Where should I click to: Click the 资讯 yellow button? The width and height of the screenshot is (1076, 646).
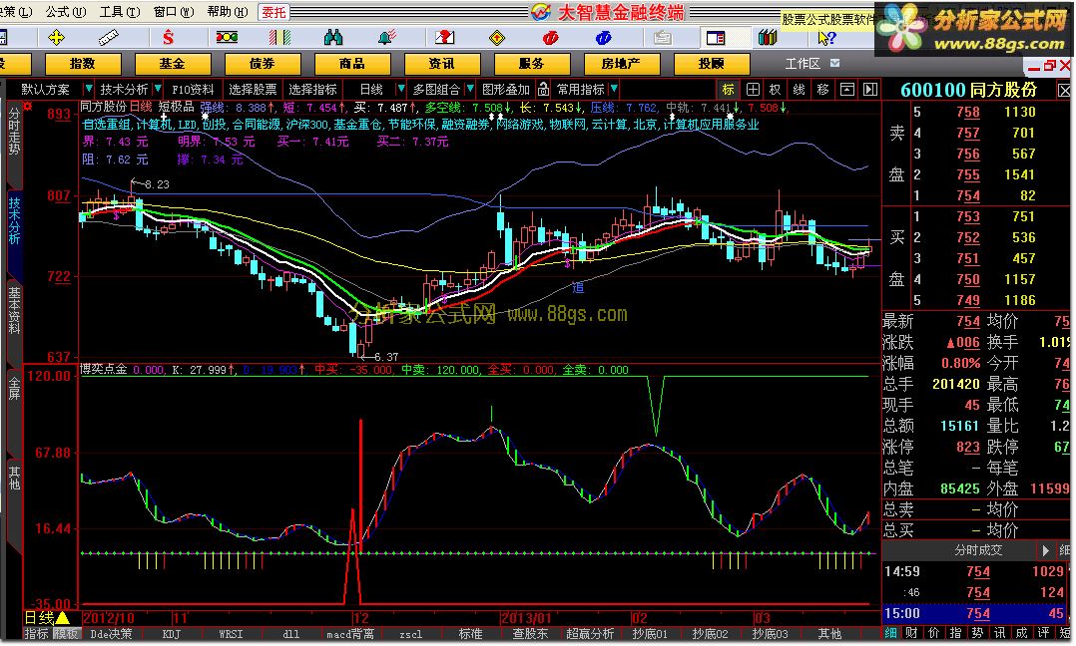point(442,64)
